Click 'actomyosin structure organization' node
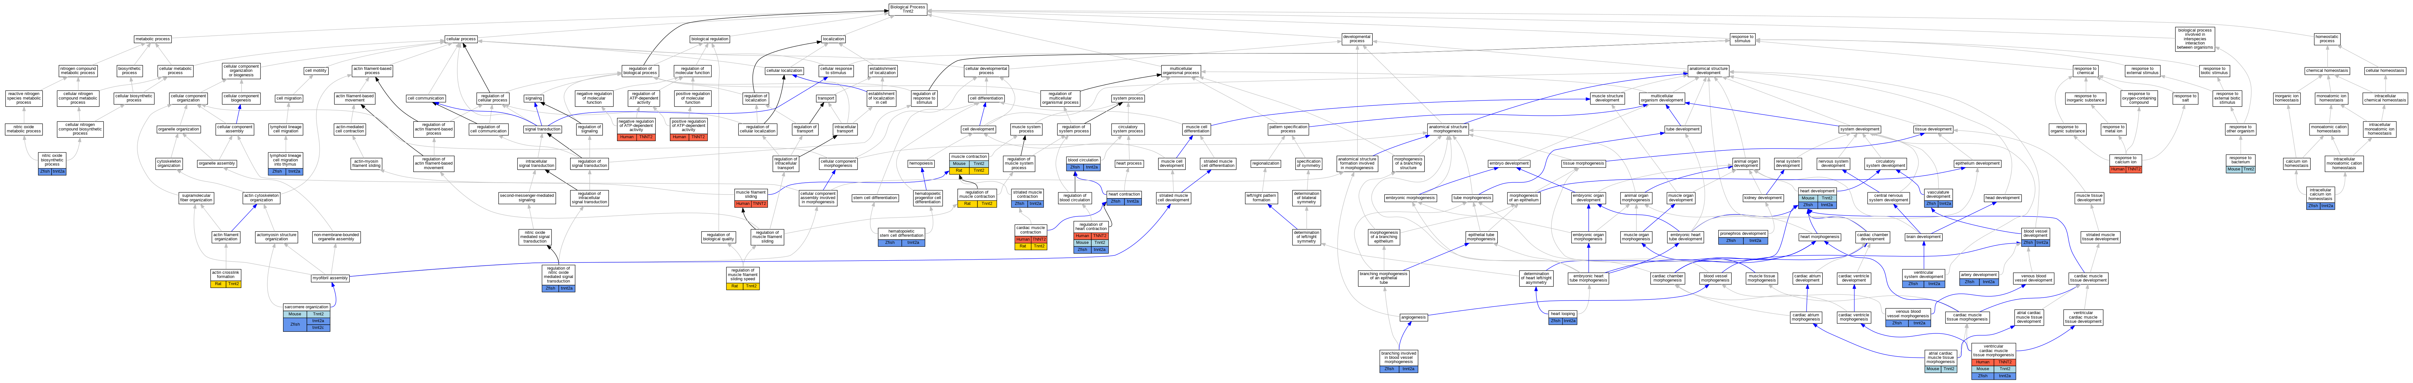The height and width of the screenshot is (383, 2413). 276,237
